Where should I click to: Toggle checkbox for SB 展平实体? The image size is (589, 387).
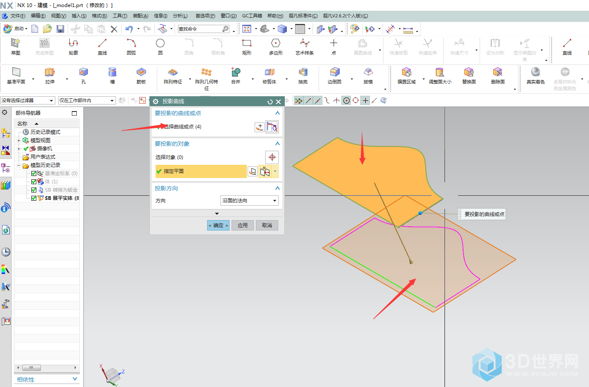tap(34, 198)
